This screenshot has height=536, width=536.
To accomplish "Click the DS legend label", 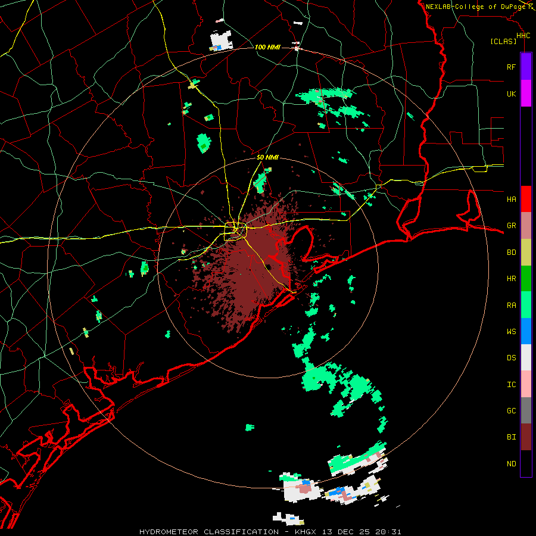I will 511,357.
